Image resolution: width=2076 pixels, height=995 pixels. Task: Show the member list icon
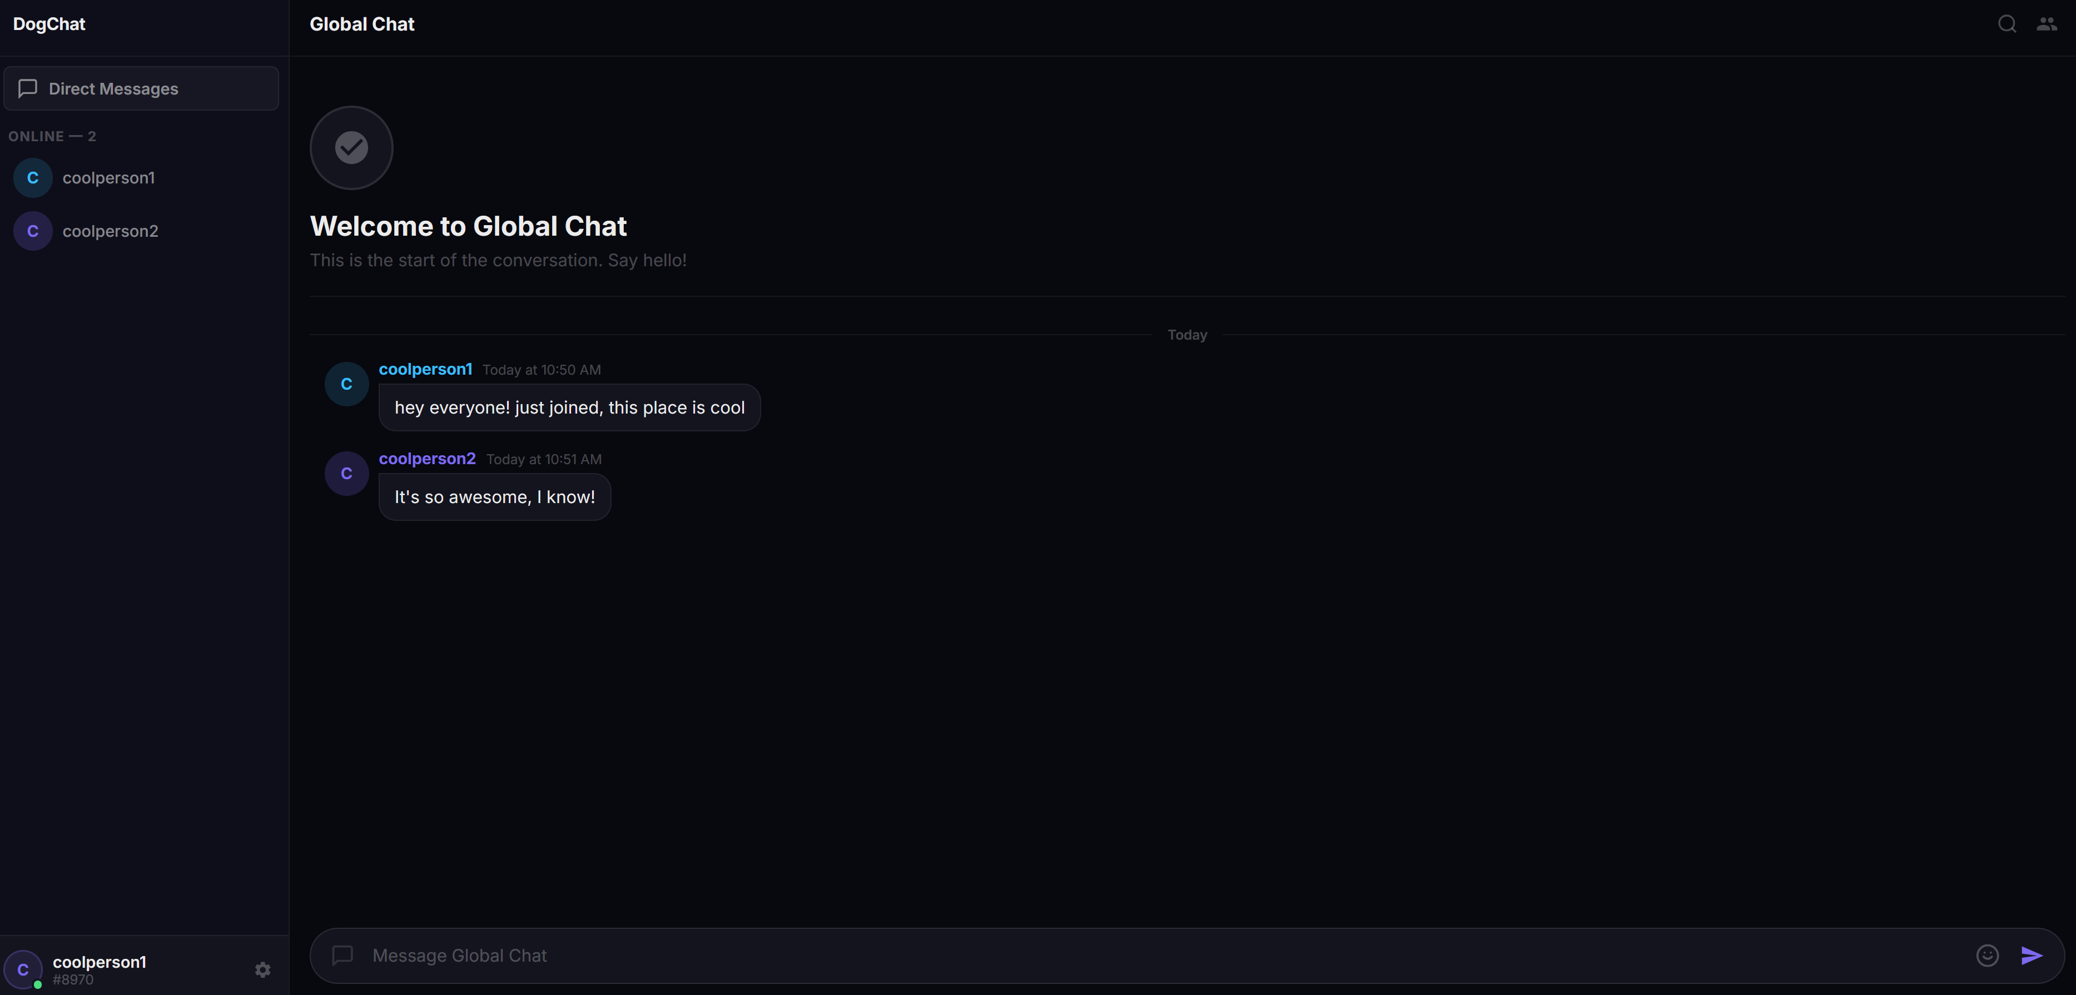[x=2046, y=23]
